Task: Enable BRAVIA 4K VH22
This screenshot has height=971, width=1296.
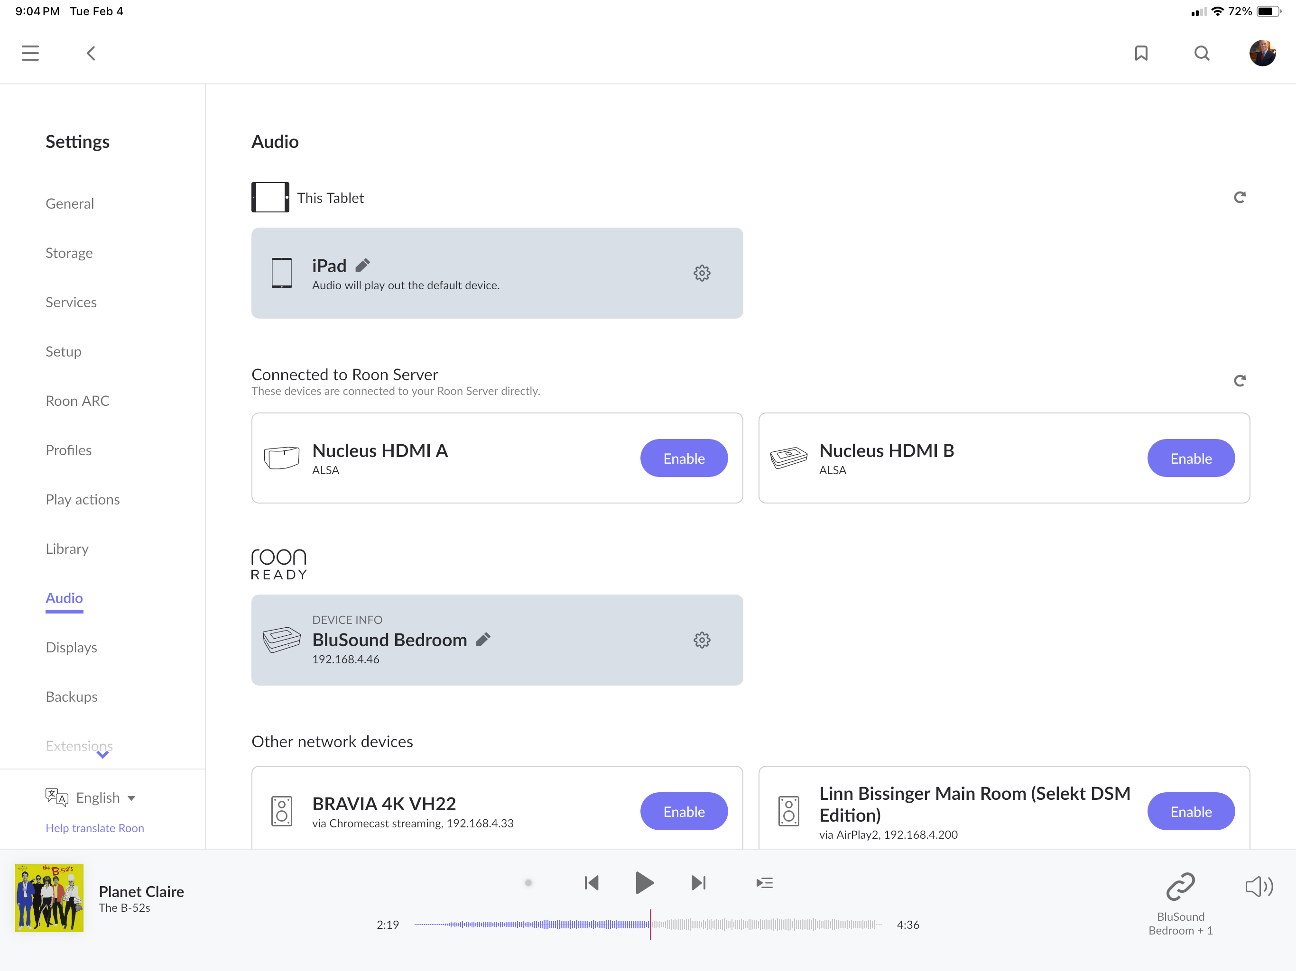Action: [684, 811]
